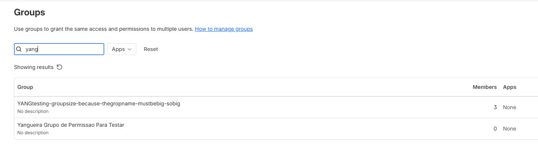The image size is (538, 159).
Task: Open the Apps filter dropdown
Action: tap(121, 49)
